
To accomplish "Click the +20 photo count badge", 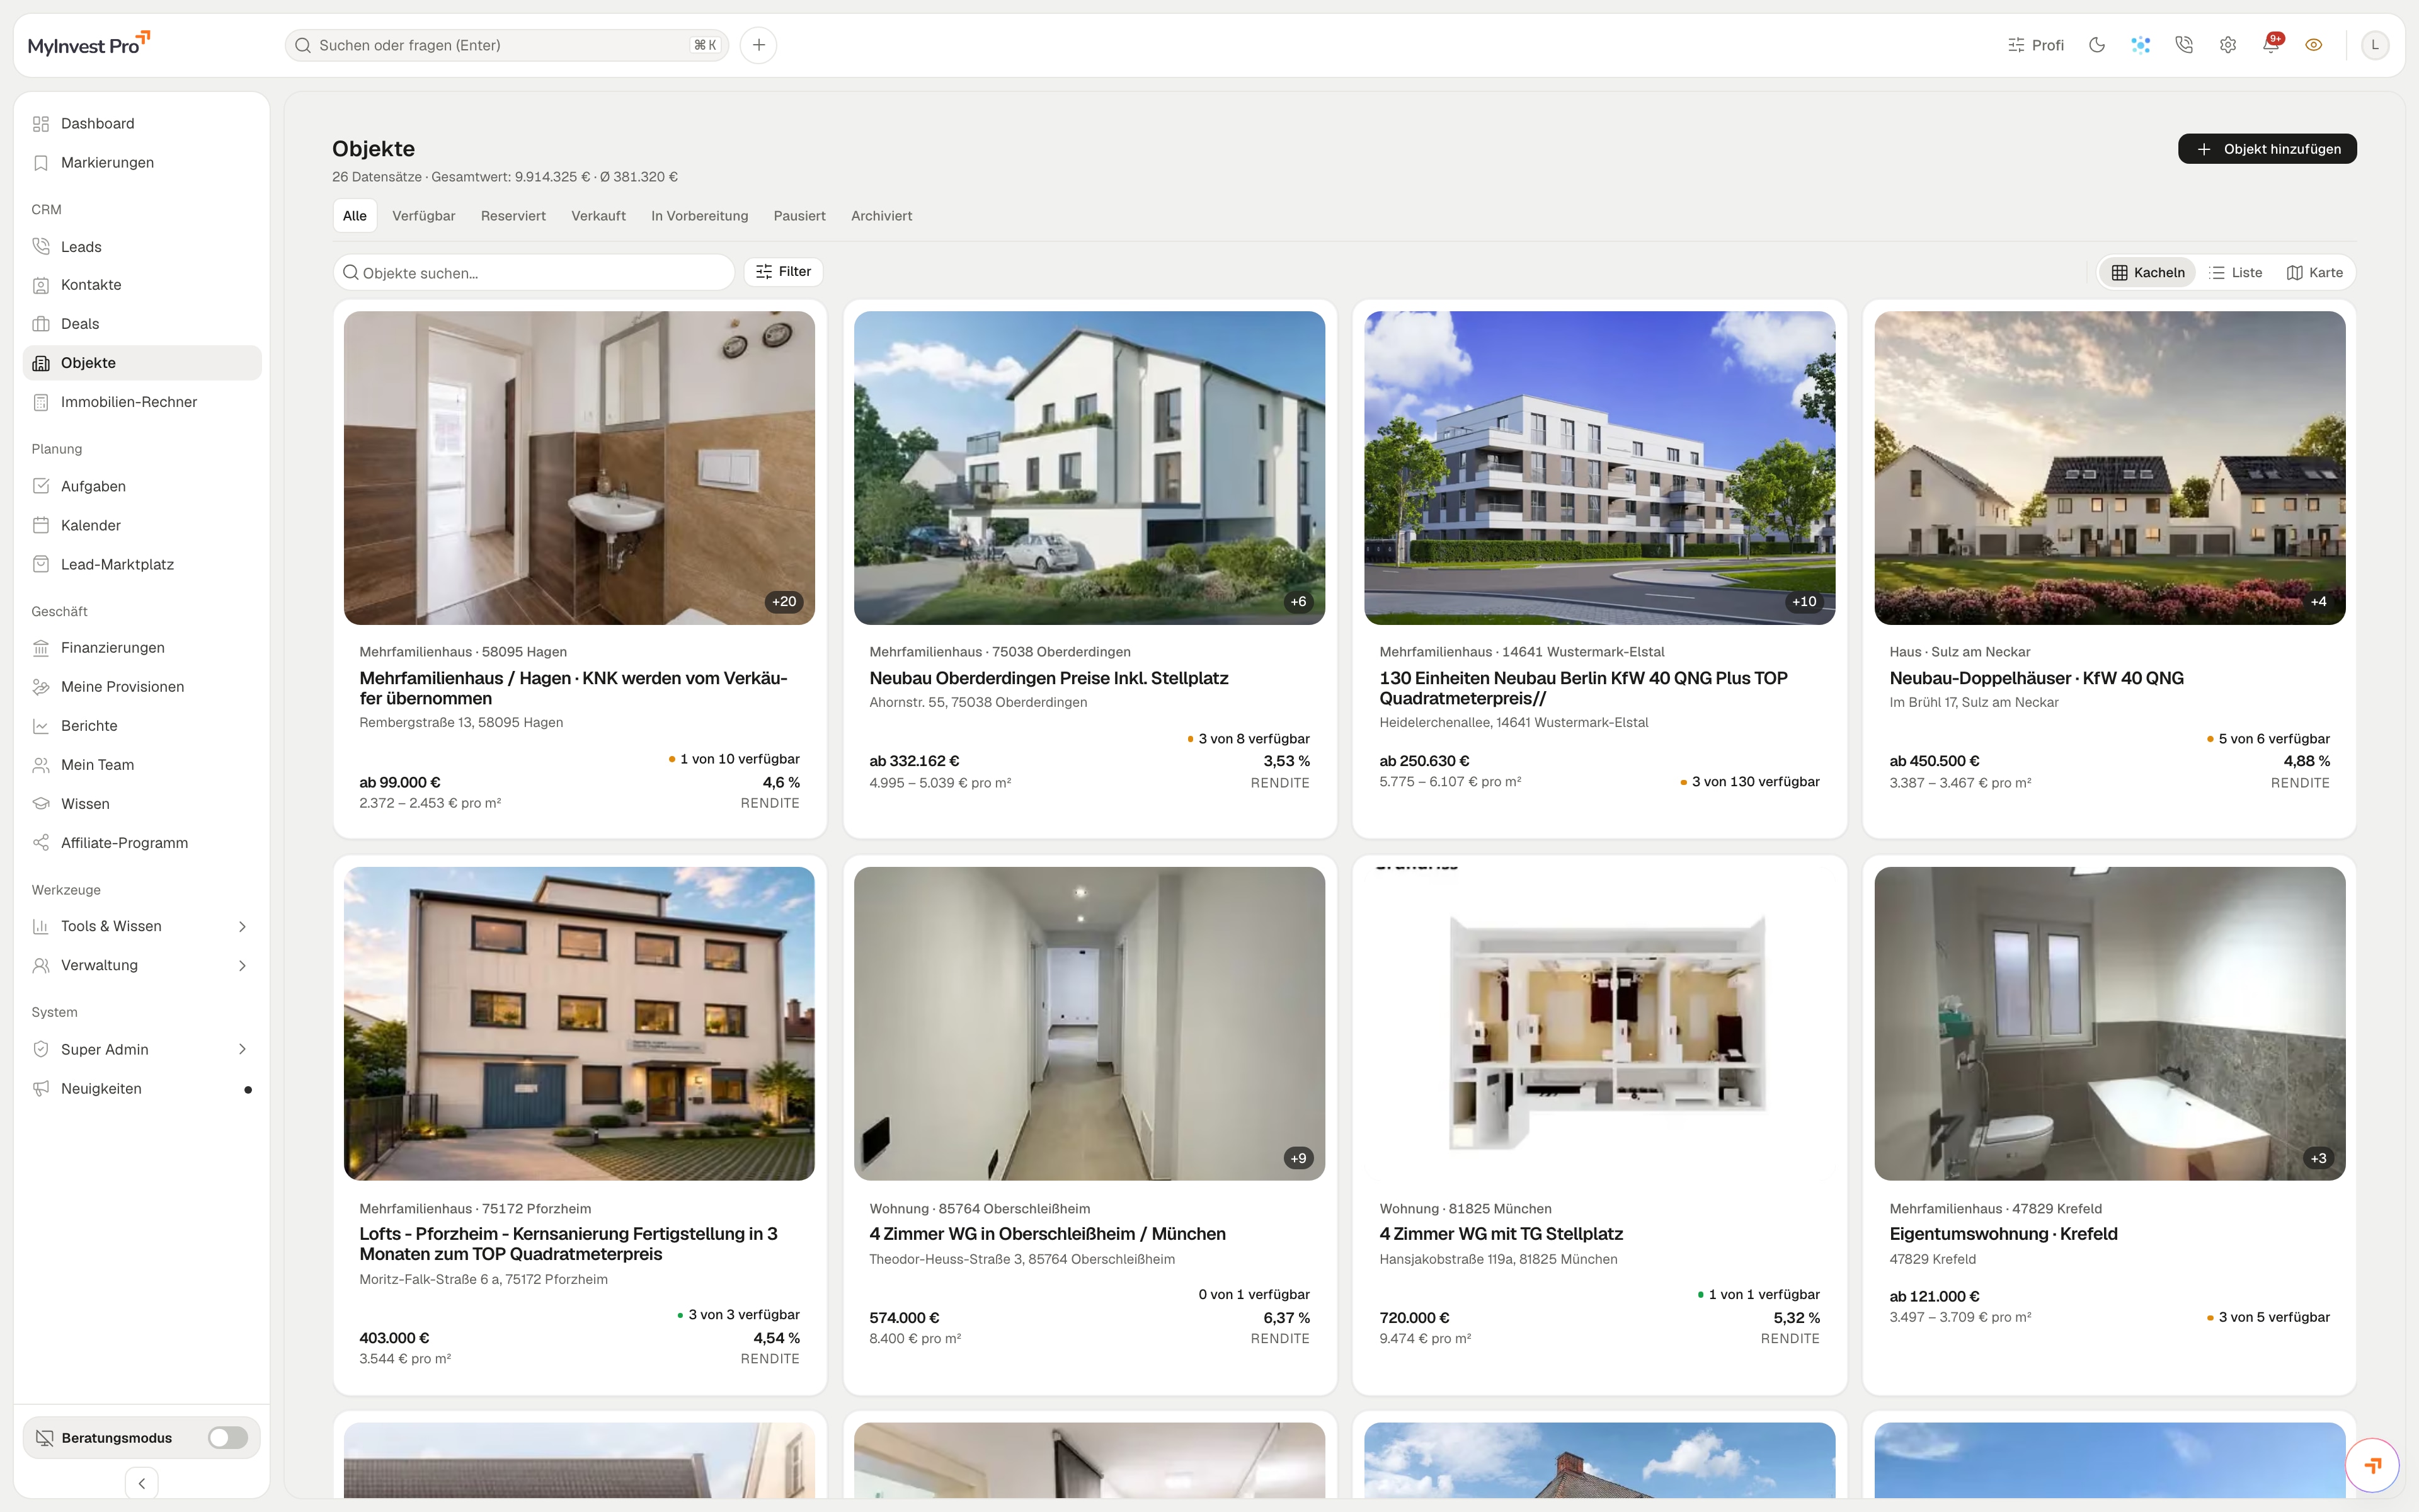I will [x=785, y=602].
